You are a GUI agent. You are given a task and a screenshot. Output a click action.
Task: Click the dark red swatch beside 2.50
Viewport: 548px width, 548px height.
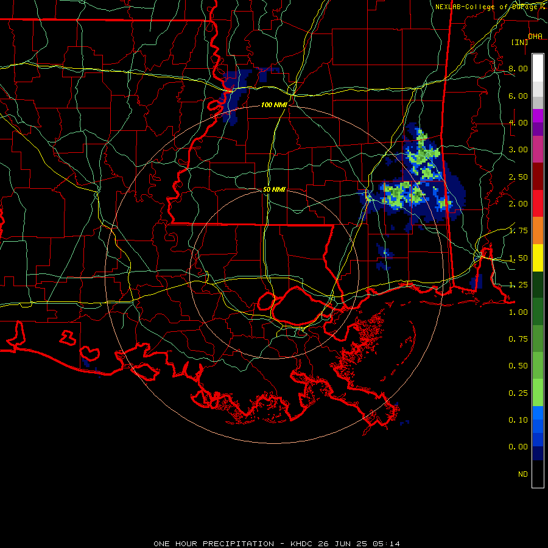pyautogui.click(x=538, y=177)
